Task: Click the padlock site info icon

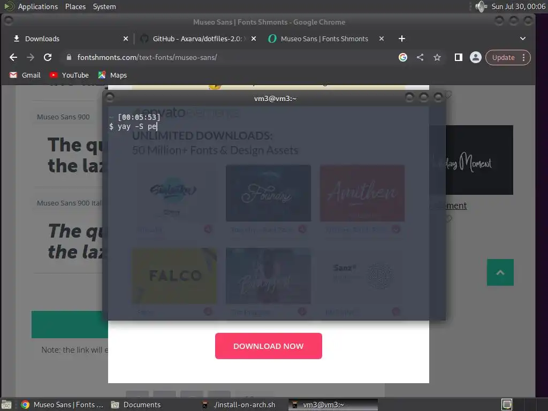Action: click(69, 57)
